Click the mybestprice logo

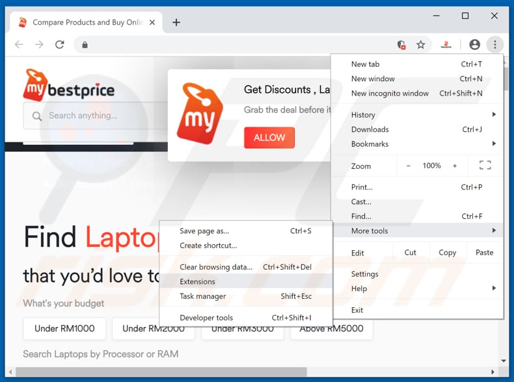point(69,84)
